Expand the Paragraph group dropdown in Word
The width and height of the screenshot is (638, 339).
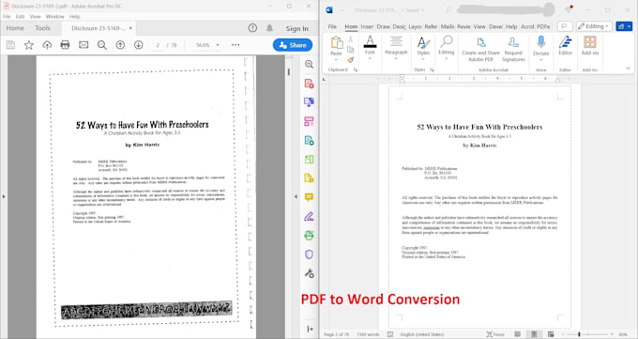coord(396,58)
